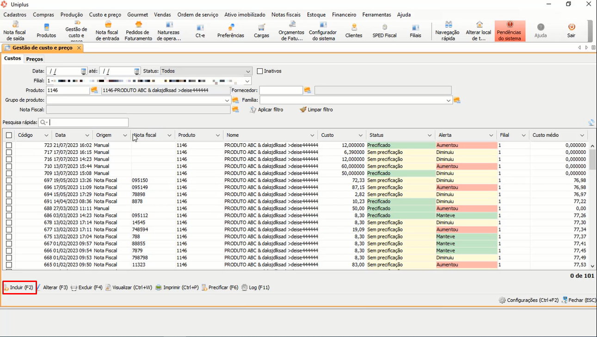Click the Fornecedor code input field
597x337 pixels.
click(x=281, y=90)
